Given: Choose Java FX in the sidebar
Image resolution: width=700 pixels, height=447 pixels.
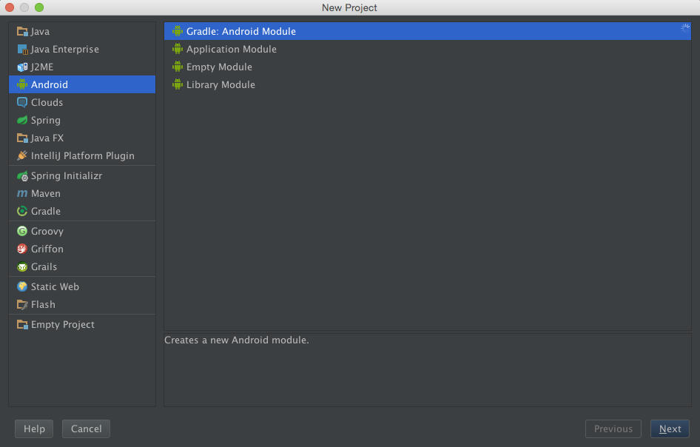Looking at the screenshot, I should [x=82, y=138].
